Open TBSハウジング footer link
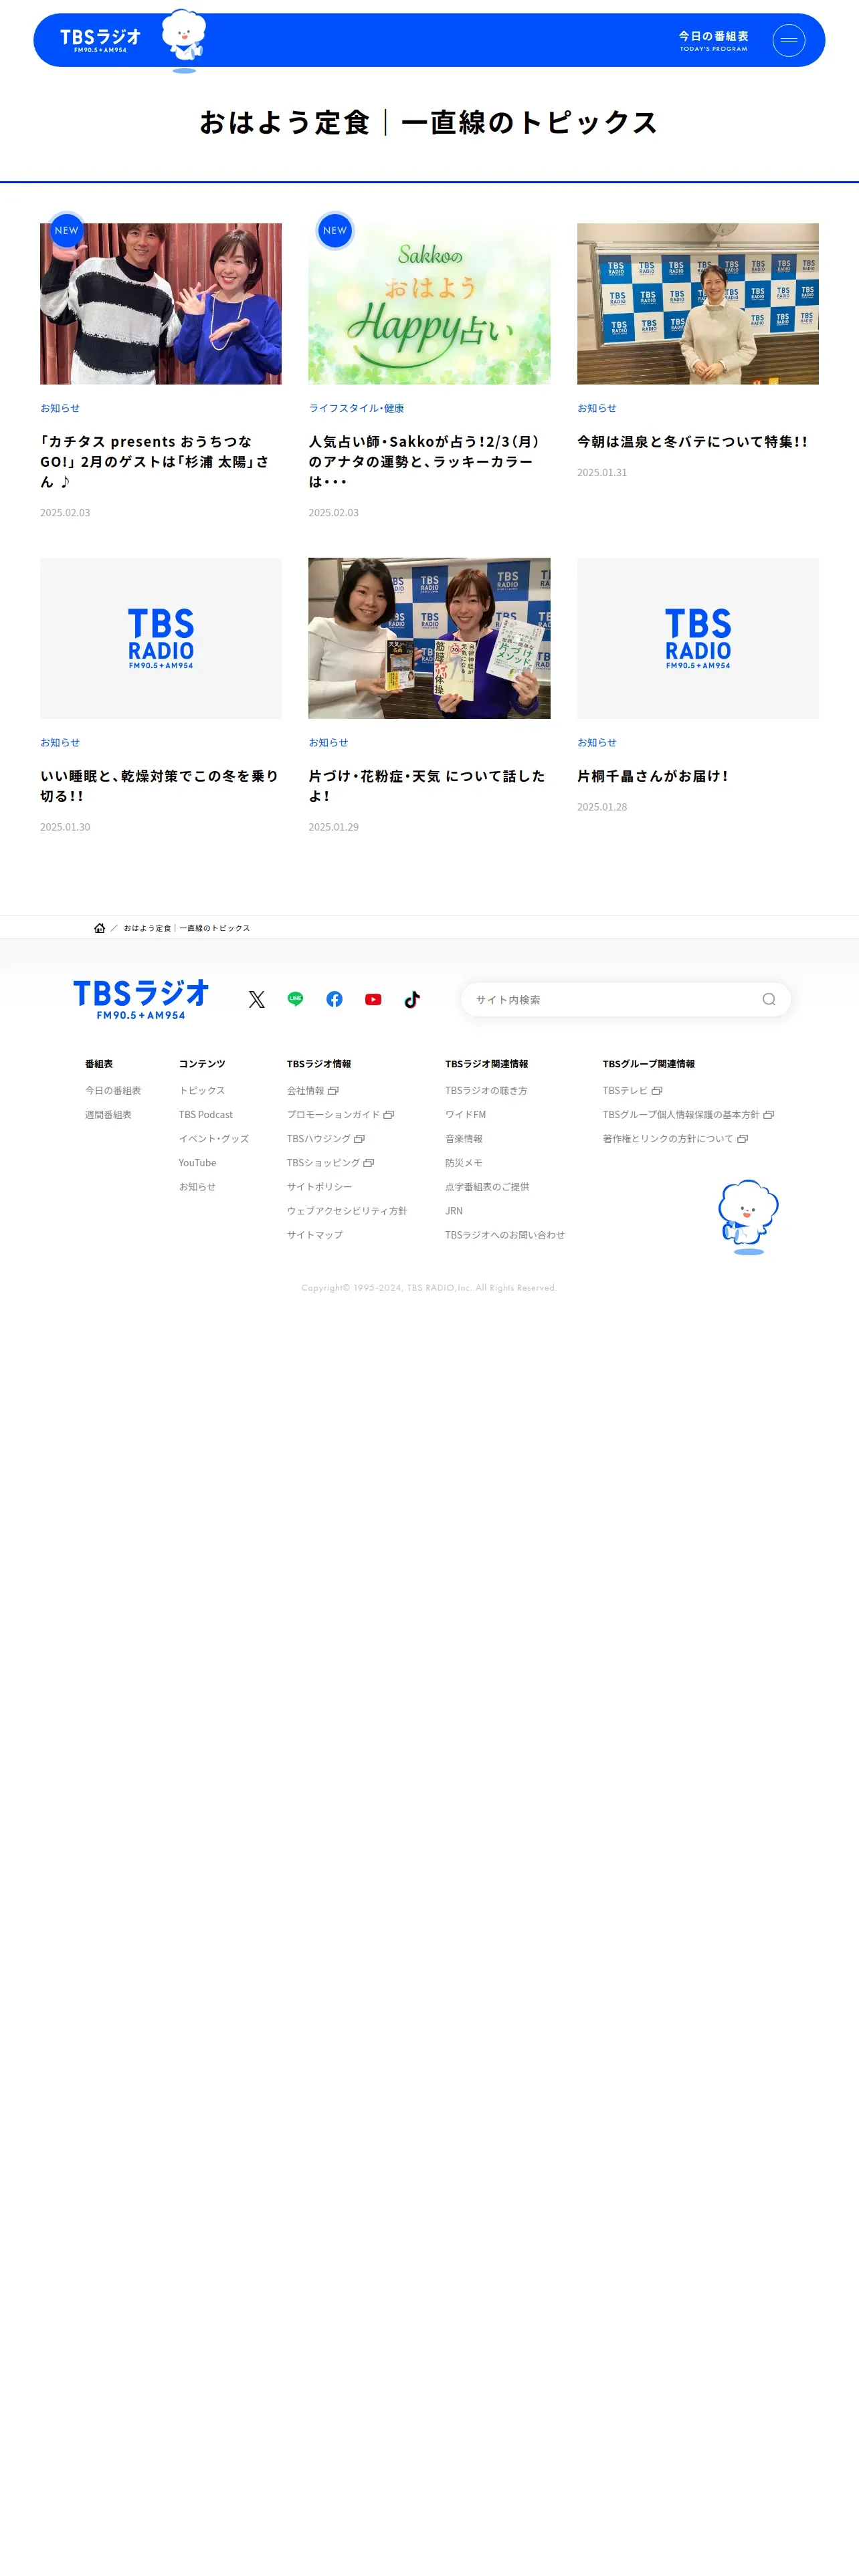The width and height of the screenshot is (859, 2576). (x=319, y=1139)
